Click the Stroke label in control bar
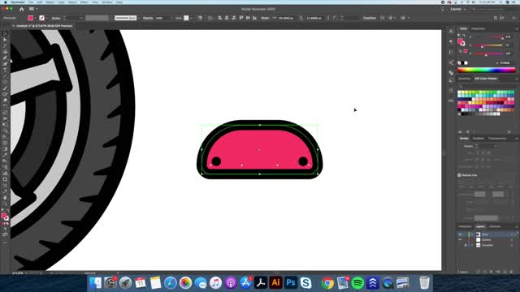 [56, 18]
